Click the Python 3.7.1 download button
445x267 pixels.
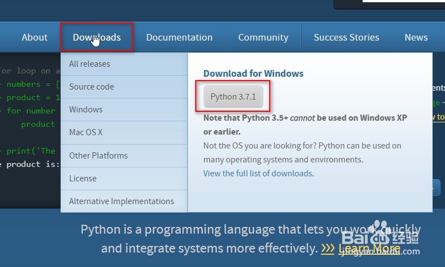pyautogui.click(x=233, y=96)
